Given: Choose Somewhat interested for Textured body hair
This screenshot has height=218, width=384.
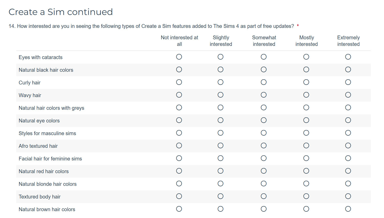Looking at the screenshot, I should click(x=264, y=196).
